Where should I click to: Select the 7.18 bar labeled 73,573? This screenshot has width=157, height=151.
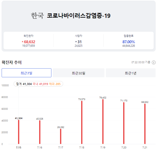tap(82, 122)
